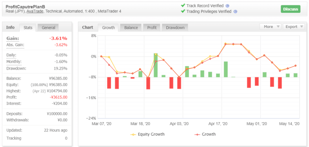This screenshot has width=309, height=147.
Task: Click the Abs. Gain label link
Action: coord(15,45)
